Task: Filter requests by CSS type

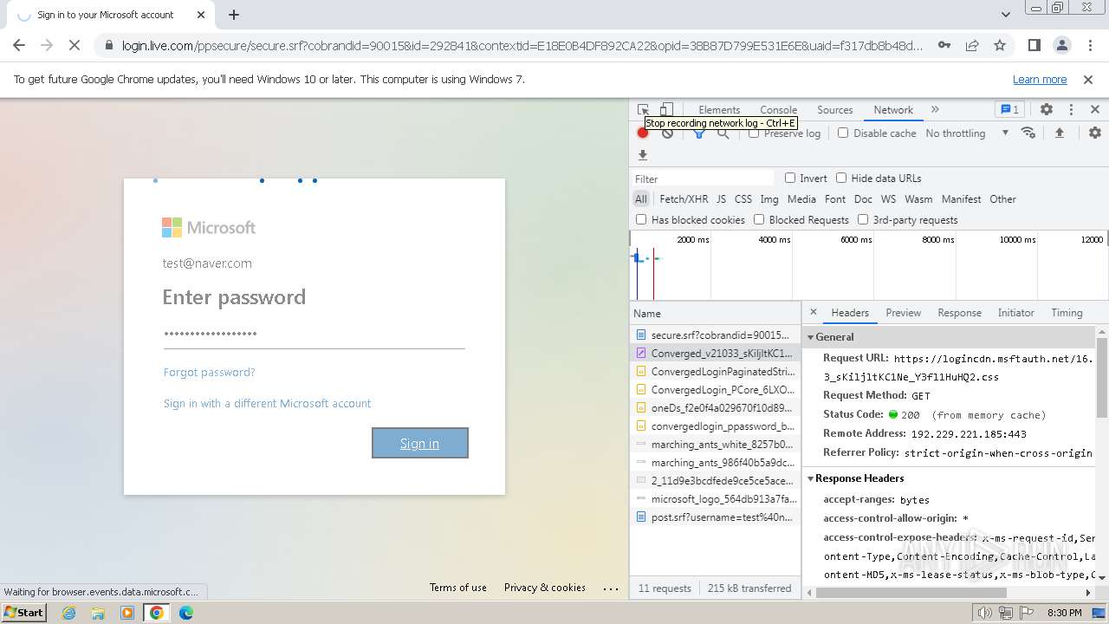Action: [743, 199]
